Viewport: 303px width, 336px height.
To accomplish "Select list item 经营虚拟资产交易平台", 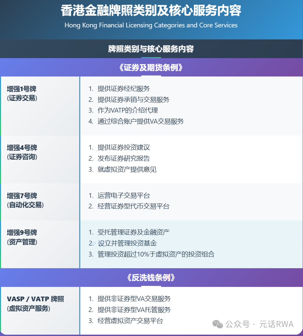I will coord(130,321).
